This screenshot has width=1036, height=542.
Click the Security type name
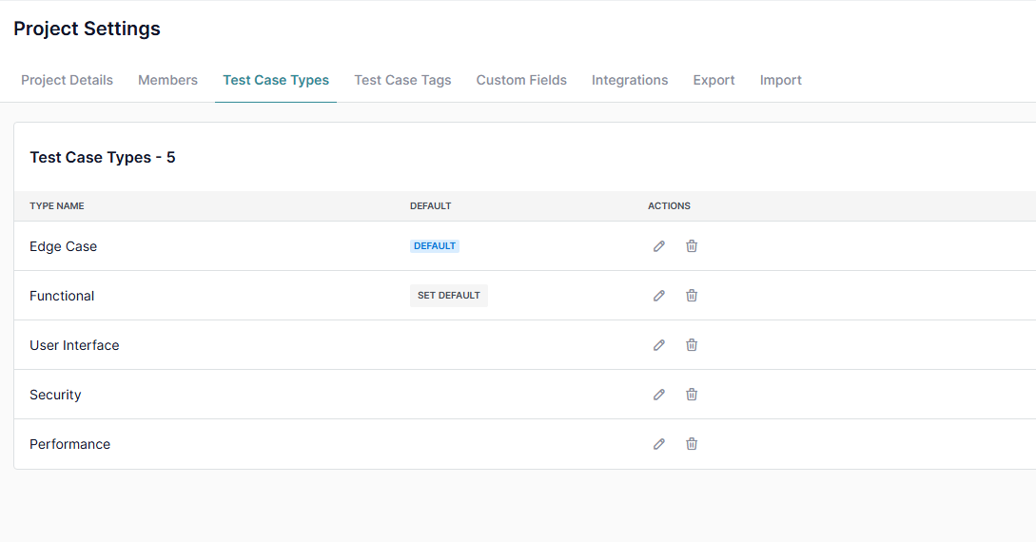[55, 395]
